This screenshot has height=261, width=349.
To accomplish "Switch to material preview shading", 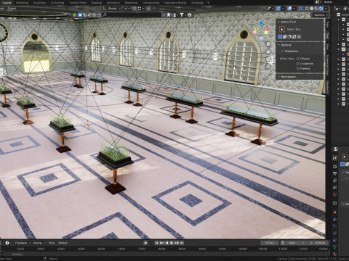I will pos(316,9).
